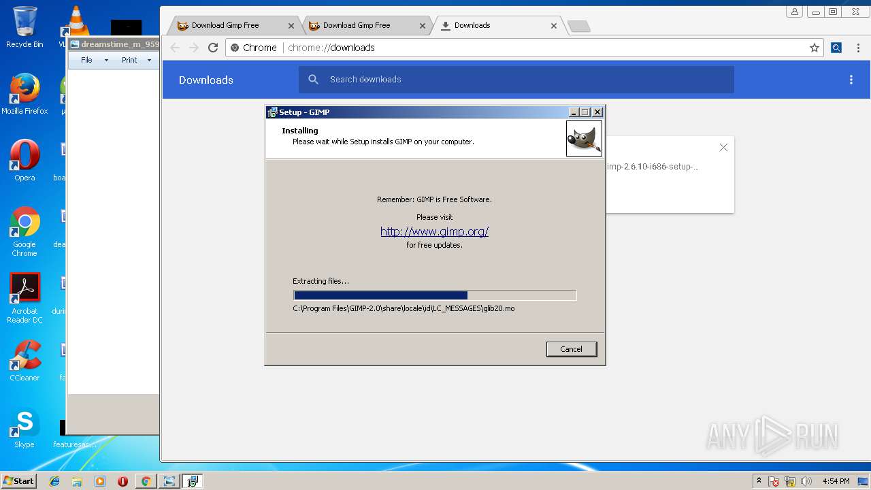
Task: Open Windows Media Player taskbar icon
Action: pyautogui.click(x=100, y=481)
